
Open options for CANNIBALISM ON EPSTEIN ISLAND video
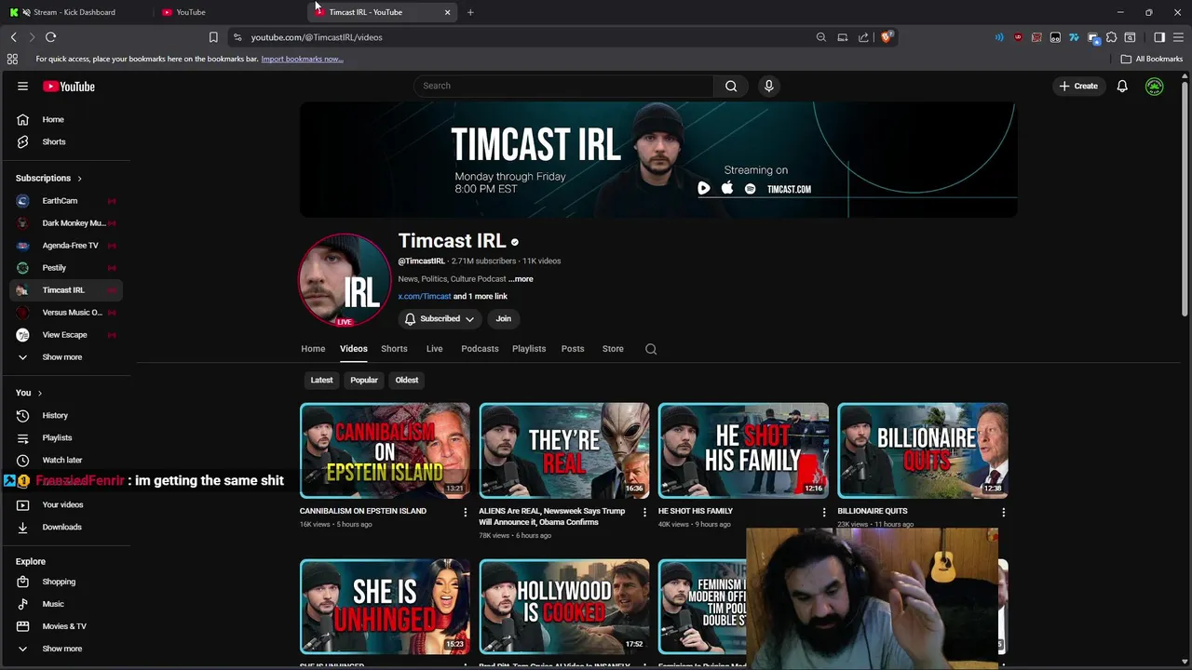tap(466, 512)
